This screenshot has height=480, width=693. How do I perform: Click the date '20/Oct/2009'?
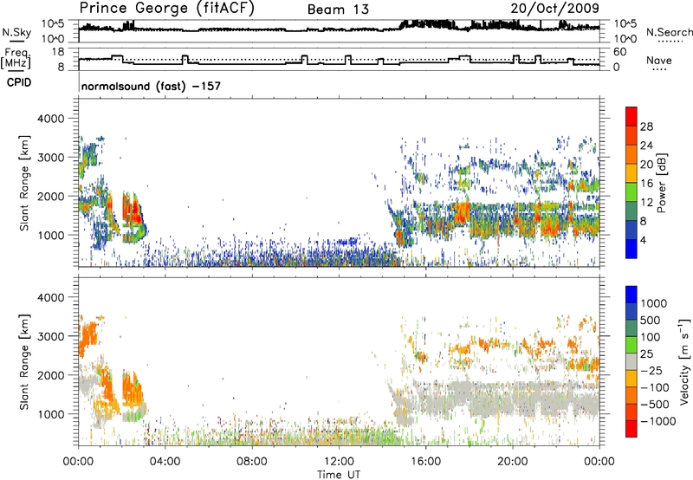pyautogui.click(x=555, y=9)
